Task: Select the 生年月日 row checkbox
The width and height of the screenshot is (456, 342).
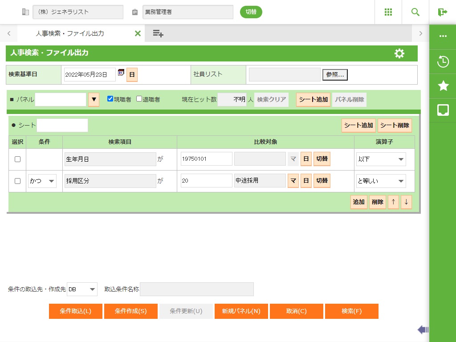Action: tap(18, 159)
